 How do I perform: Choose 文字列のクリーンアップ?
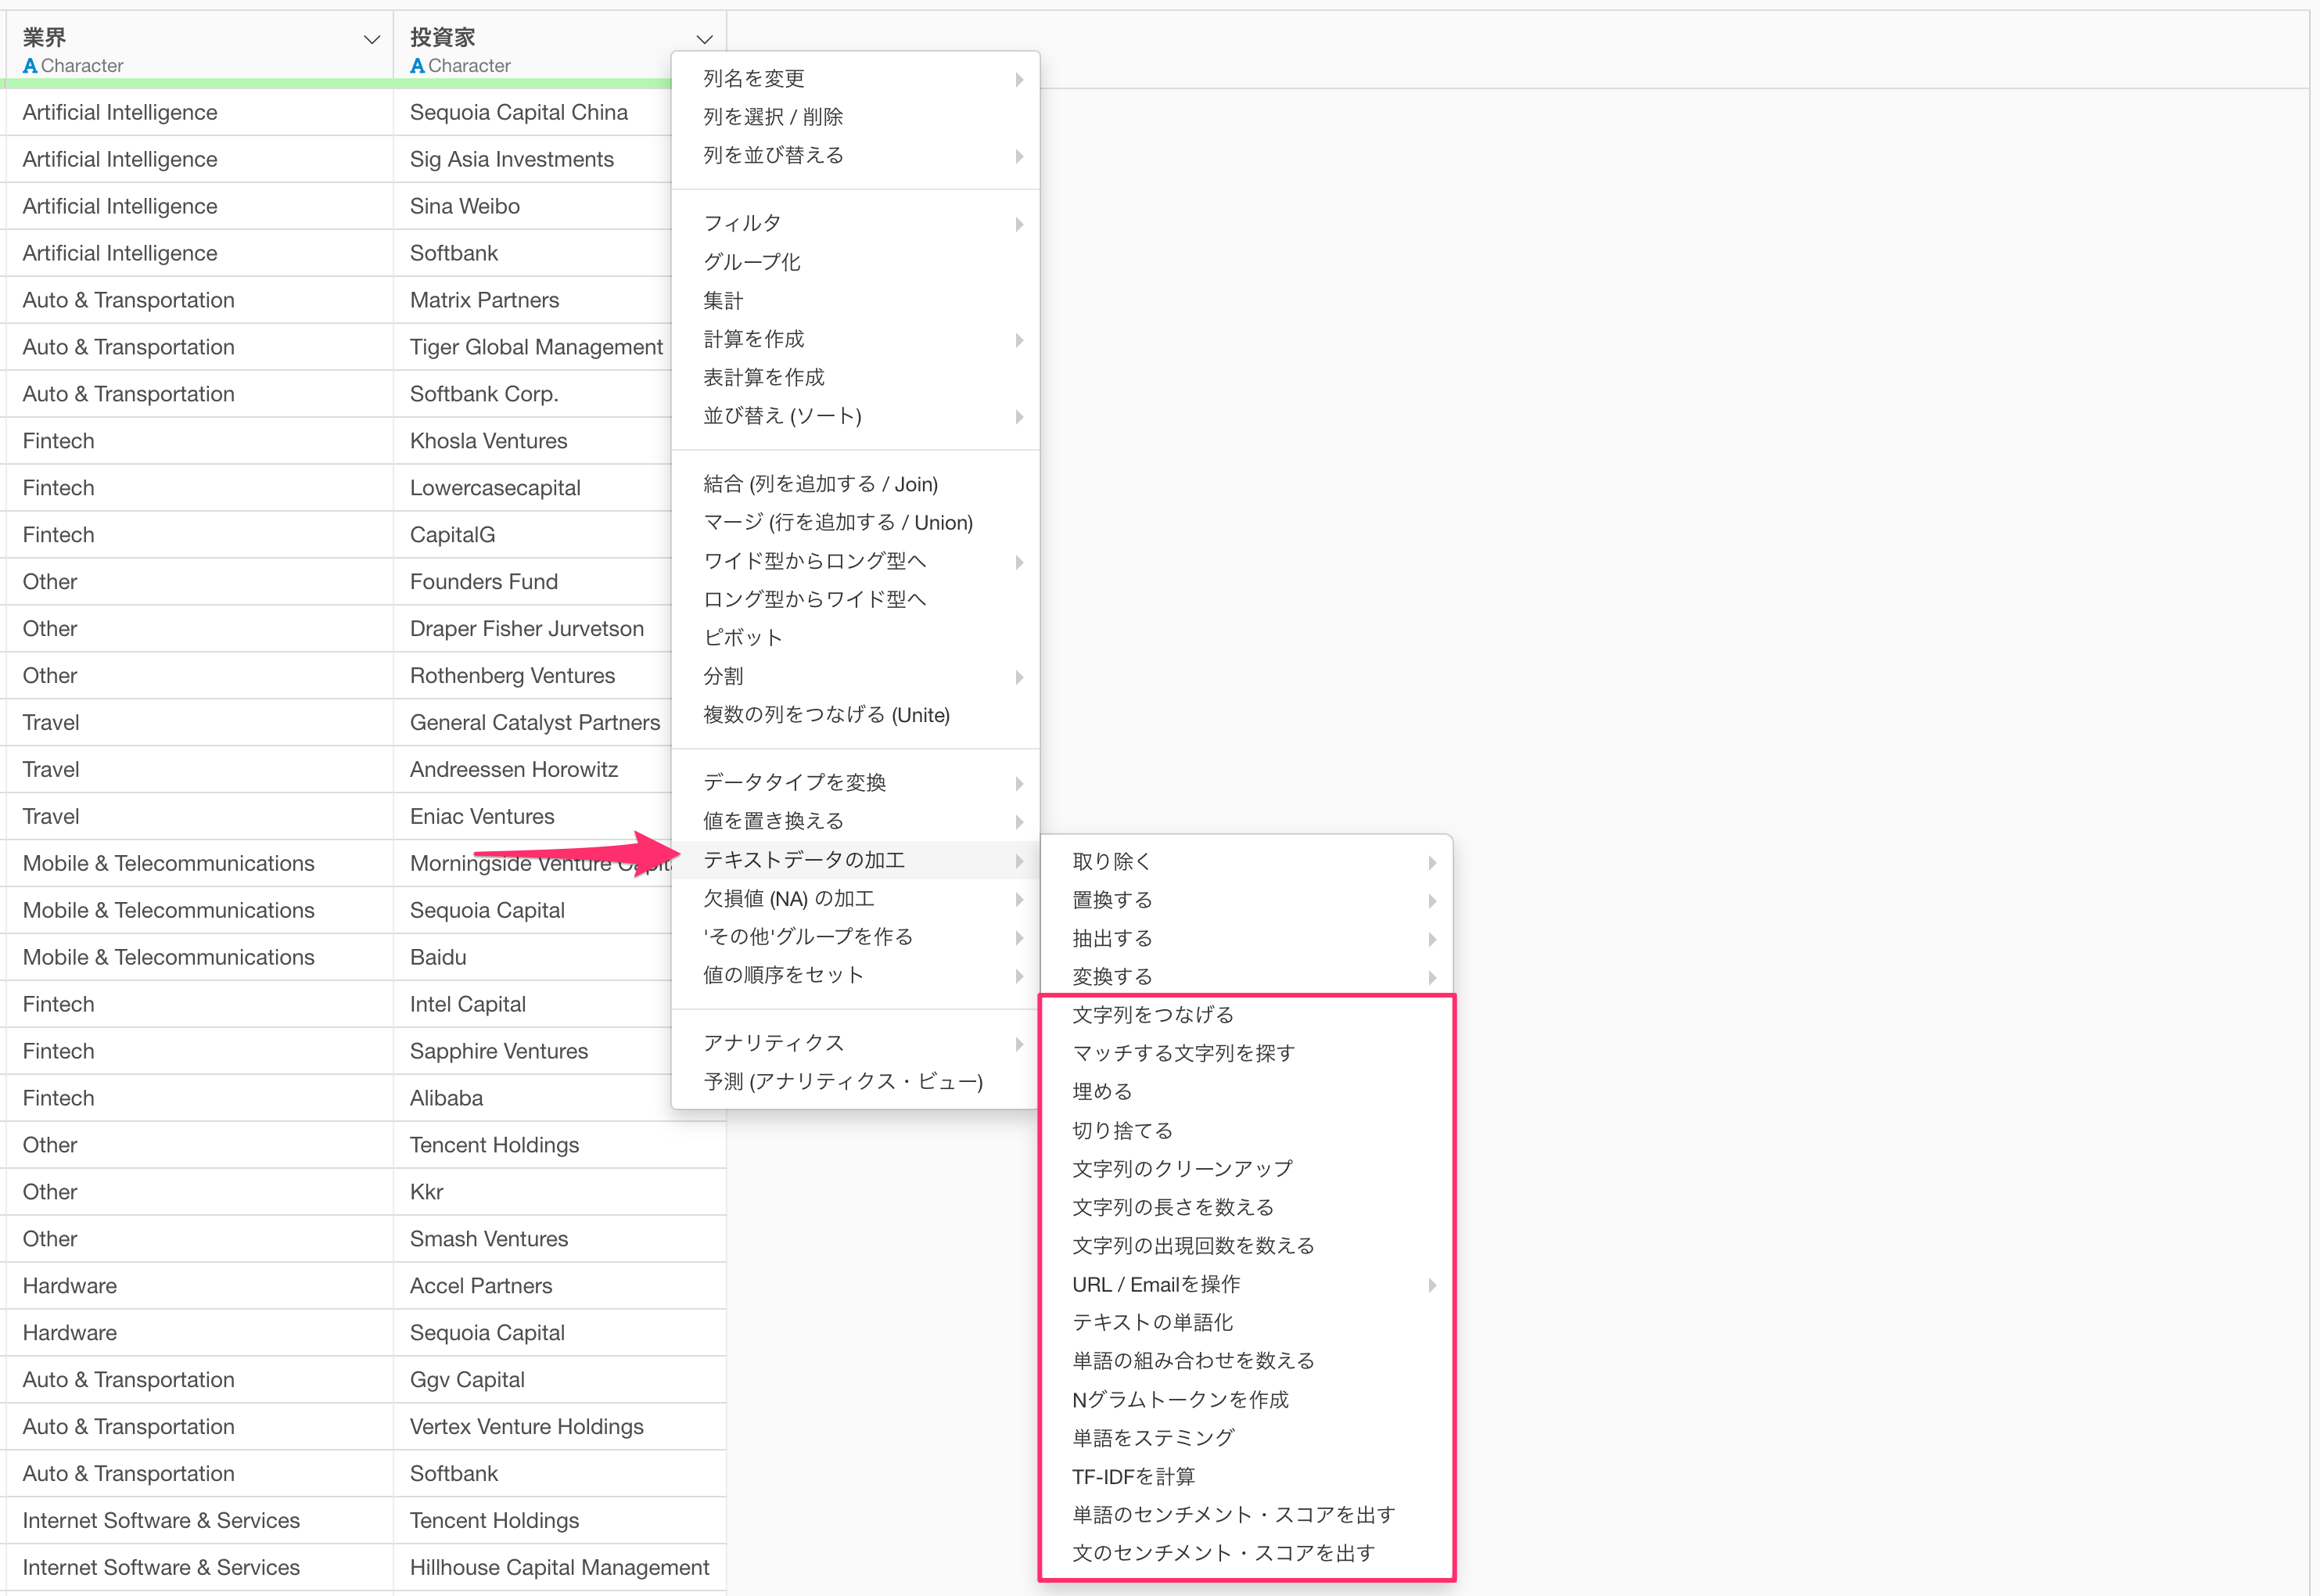coord(1247,1169)
